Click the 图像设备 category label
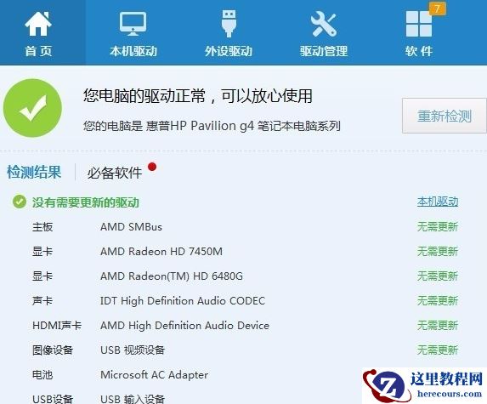The width and height of the screenshot is (487, 404). click(x=53, y=350)
